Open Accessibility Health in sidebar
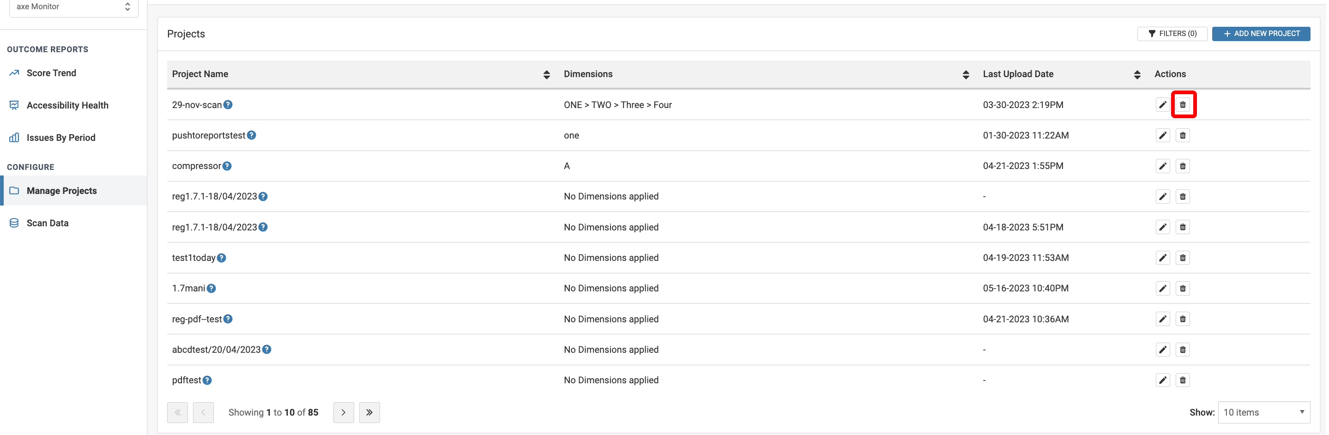 click(67, 105)
